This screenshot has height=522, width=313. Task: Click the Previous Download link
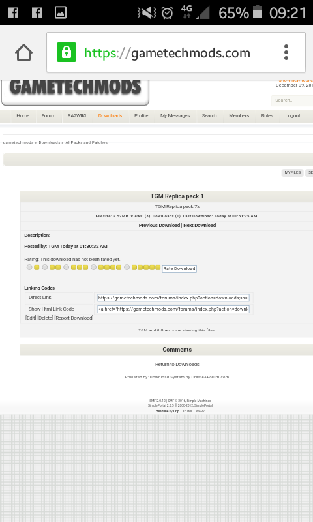pyautogui.click(x=159, y=225)
